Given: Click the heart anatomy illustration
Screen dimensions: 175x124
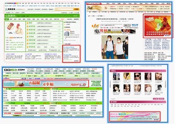Looking at the screenshot, I should coord(15,29).
